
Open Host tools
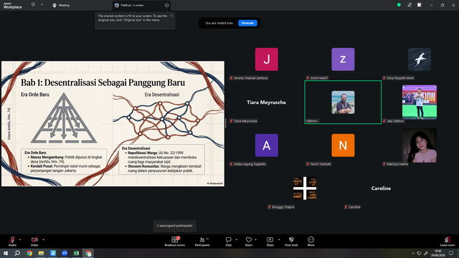coord(291,242)
